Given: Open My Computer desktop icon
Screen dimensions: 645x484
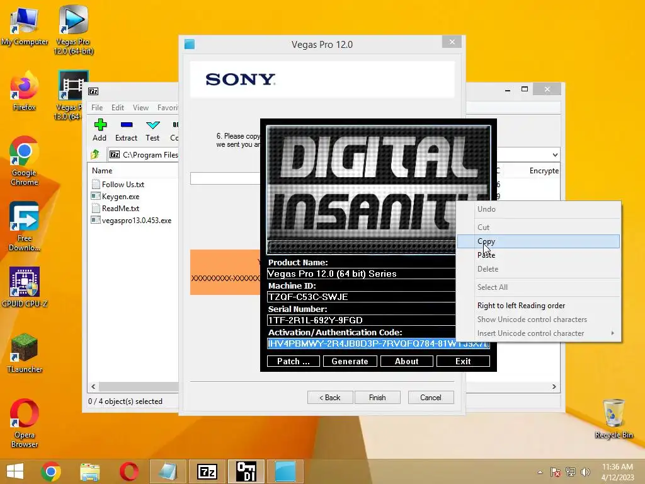Looking at the screenshot, I should point(25,26).
